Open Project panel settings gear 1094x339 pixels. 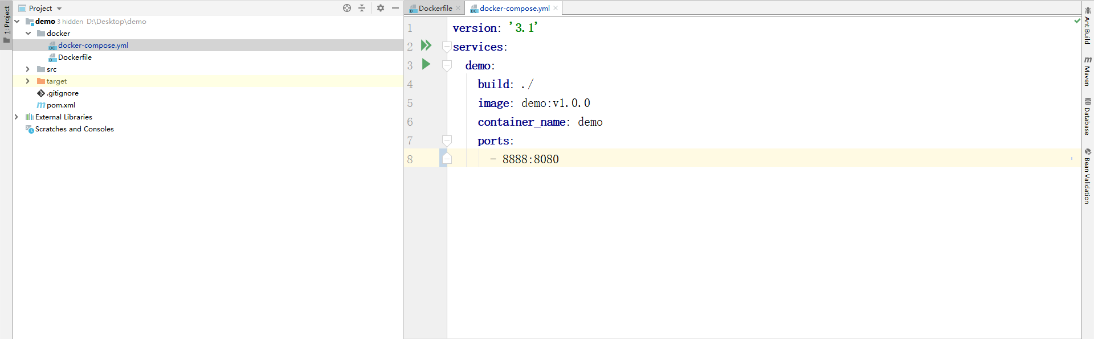pyautogui.click(x=381, y=8)
